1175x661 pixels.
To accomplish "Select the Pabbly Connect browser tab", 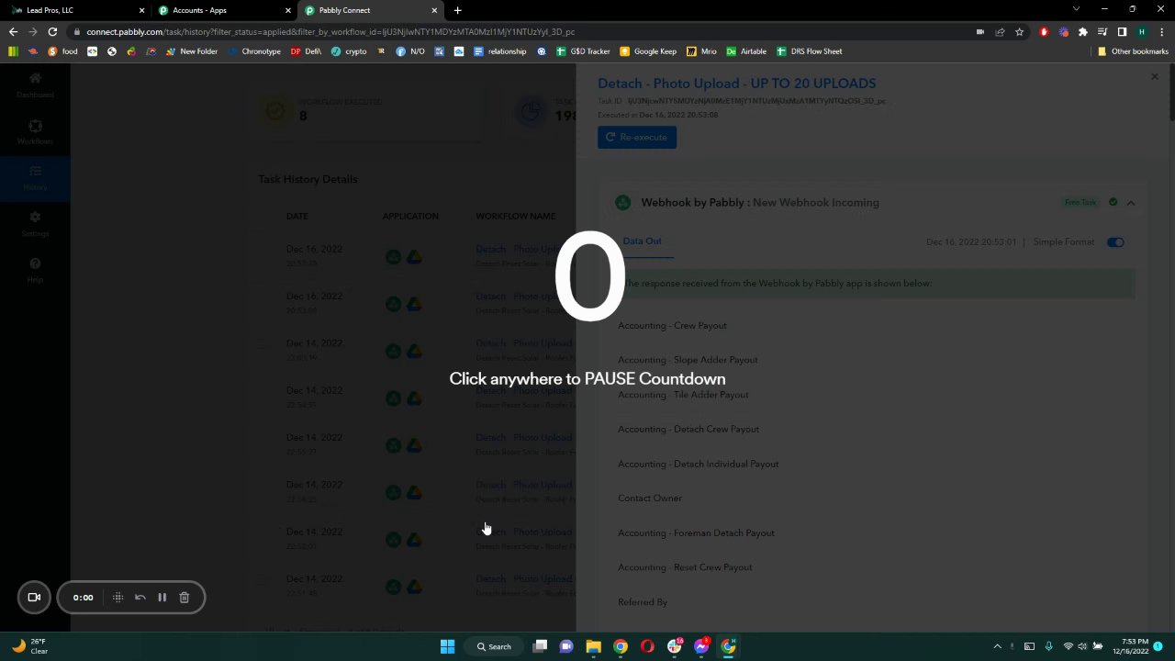I will [x=370, y=10].
